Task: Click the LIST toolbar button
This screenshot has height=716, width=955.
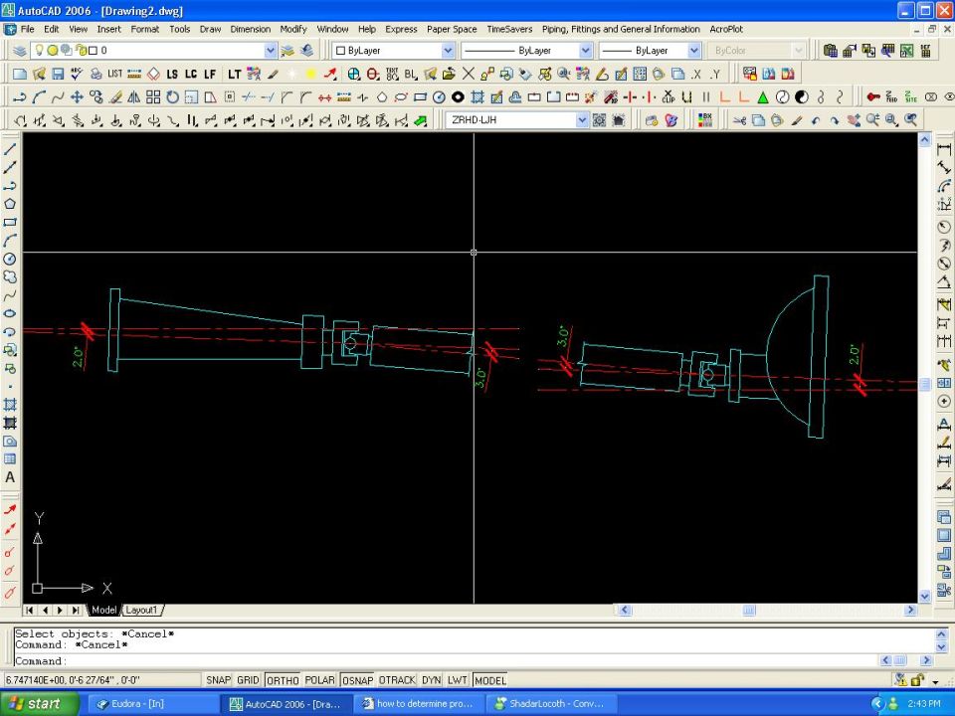Action: pos(114,74)
